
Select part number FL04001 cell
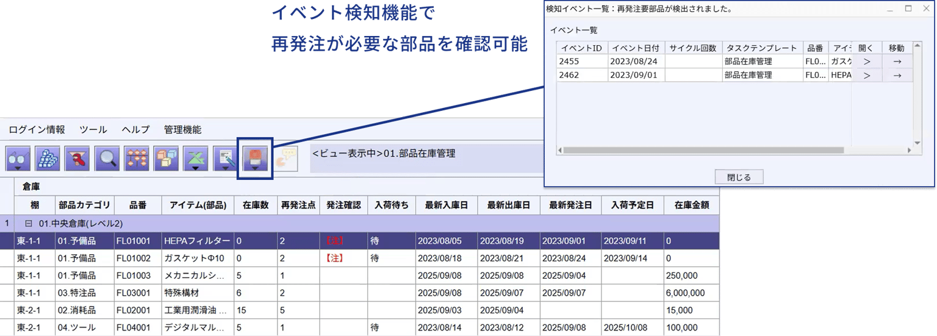click(x=137, y=328)
